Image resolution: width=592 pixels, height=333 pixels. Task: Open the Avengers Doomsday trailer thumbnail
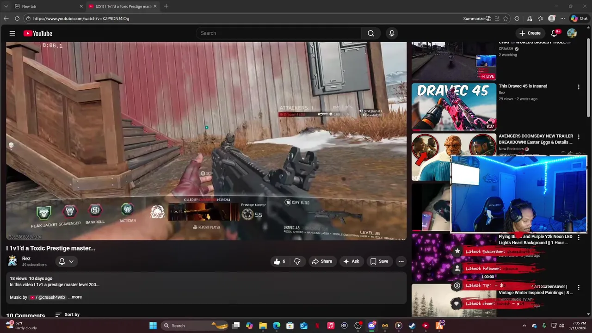pyautogui.click(x=454, y=157)
